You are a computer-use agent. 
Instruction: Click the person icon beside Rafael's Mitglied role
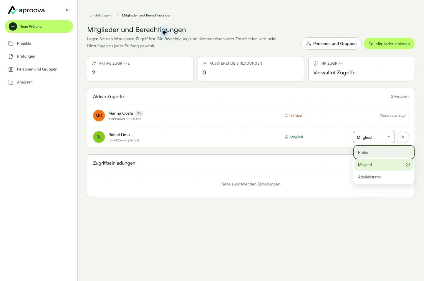[286, 137]
